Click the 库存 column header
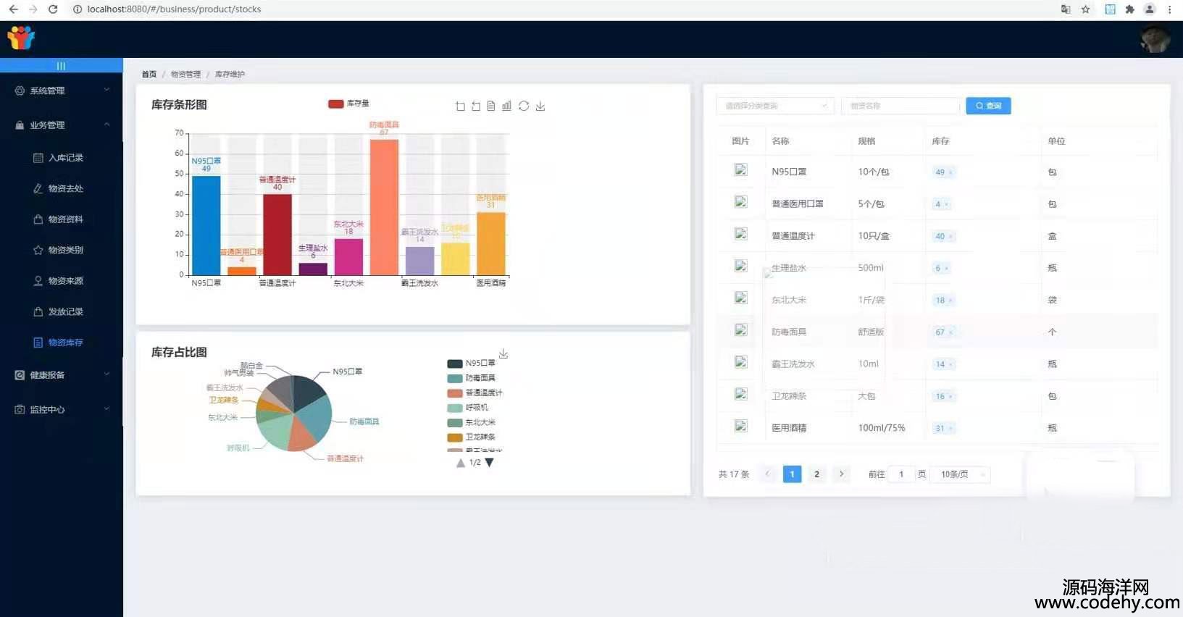 point(940,140)
